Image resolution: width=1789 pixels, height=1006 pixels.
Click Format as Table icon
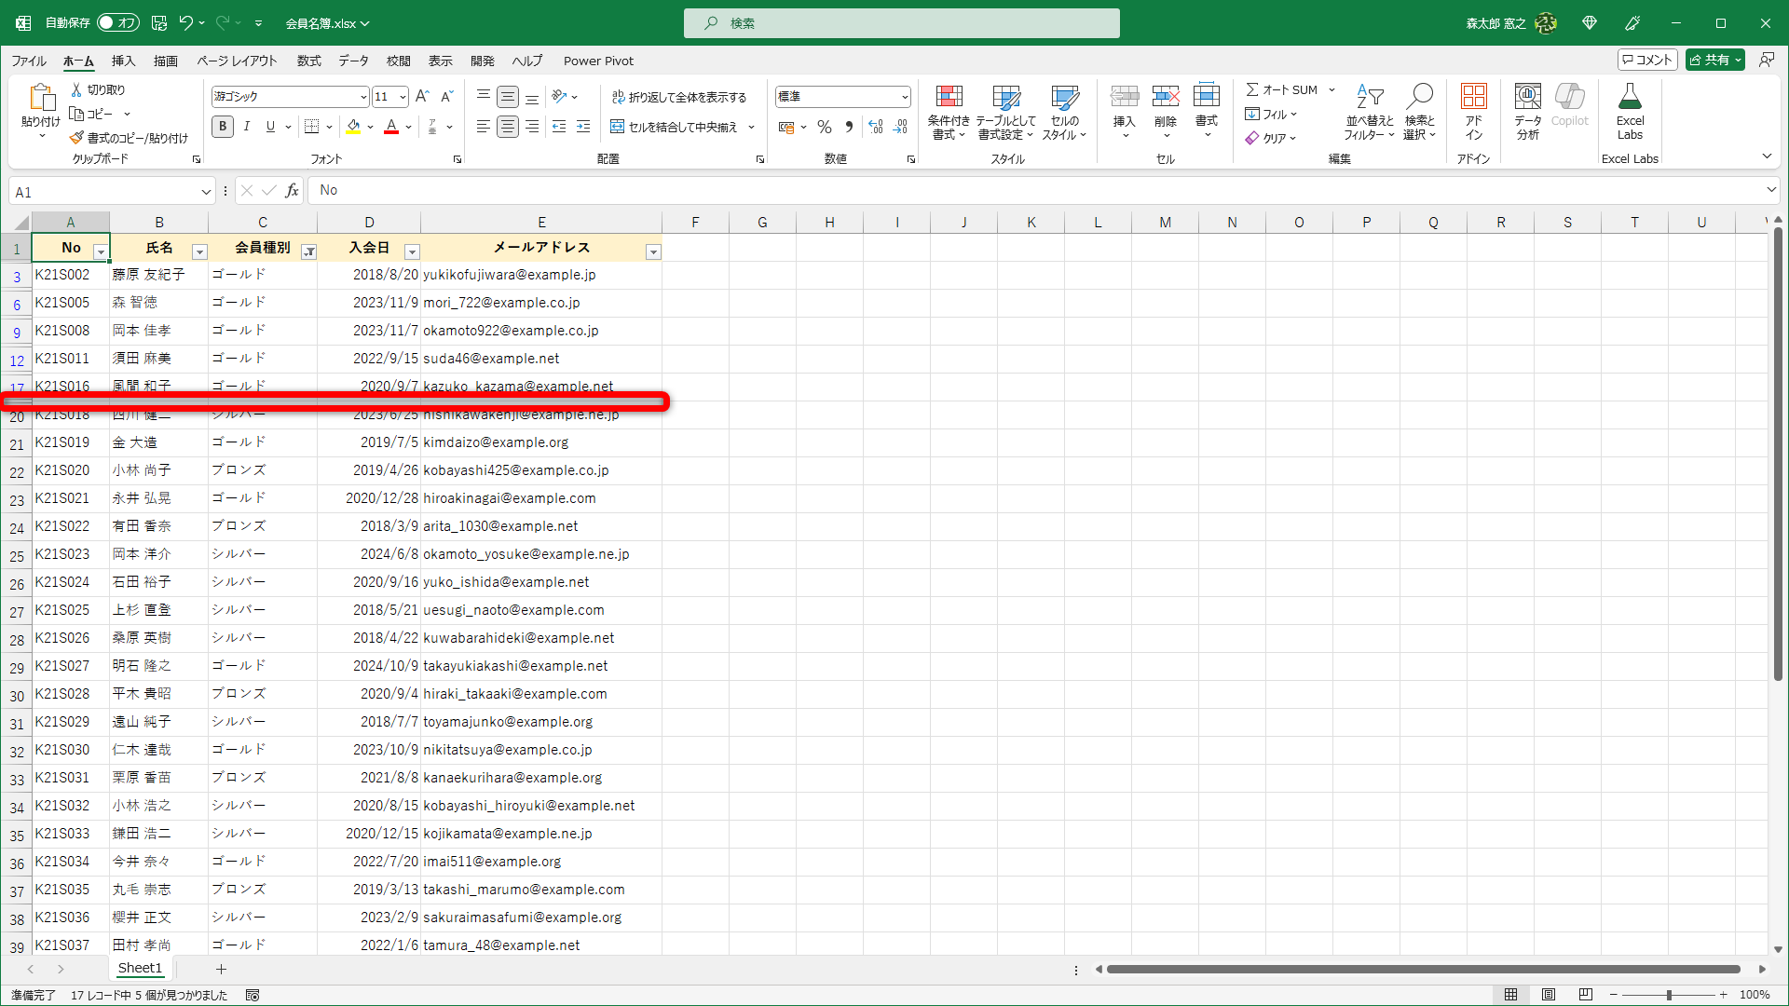[1005, 98]
